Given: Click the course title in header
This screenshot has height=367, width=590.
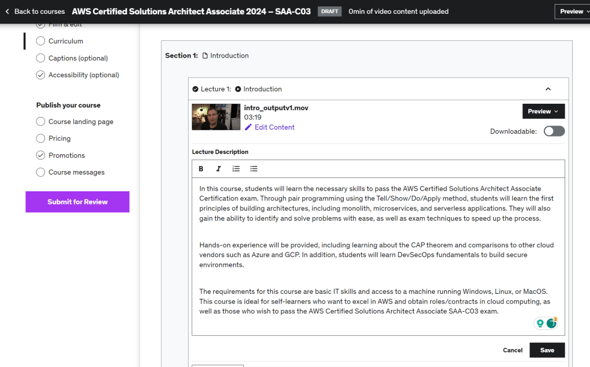Looking at the screenshot, I should 191,12.
